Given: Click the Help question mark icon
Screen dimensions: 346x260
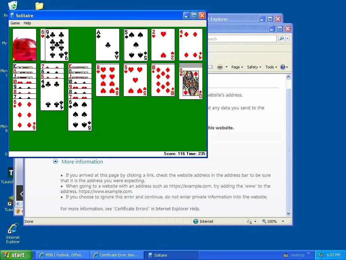Looking at the screenshot, I should pos(283,67).
